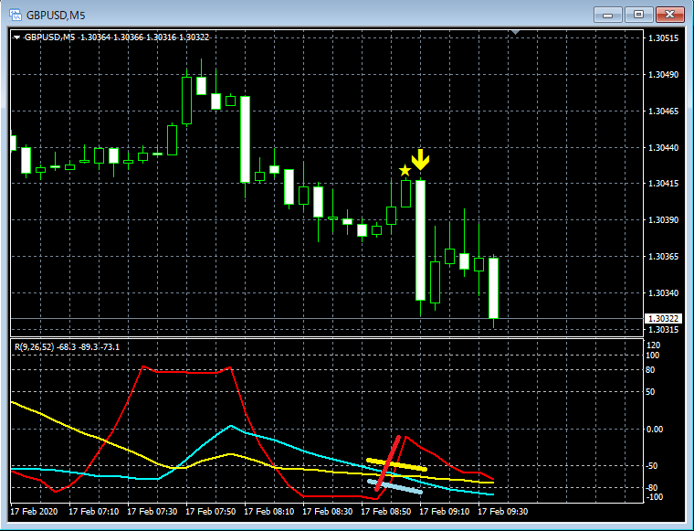Maximize the GBPUSD,M5 chart window

click(x=638, y=15)
